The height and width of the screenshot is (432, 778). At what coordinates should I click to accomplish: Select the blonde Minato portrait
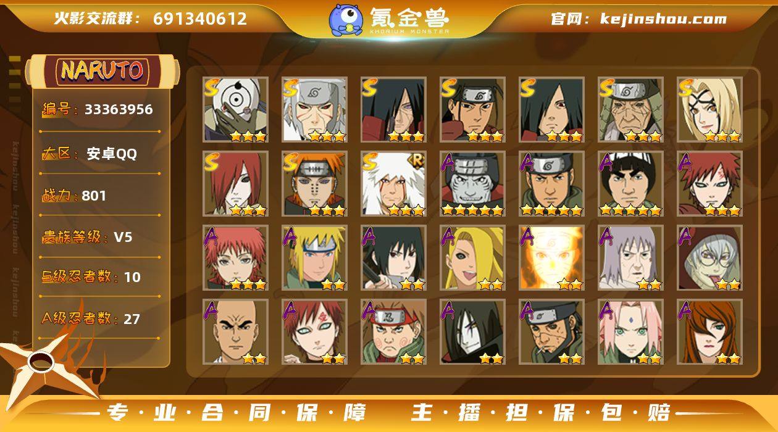pos(314,258)
